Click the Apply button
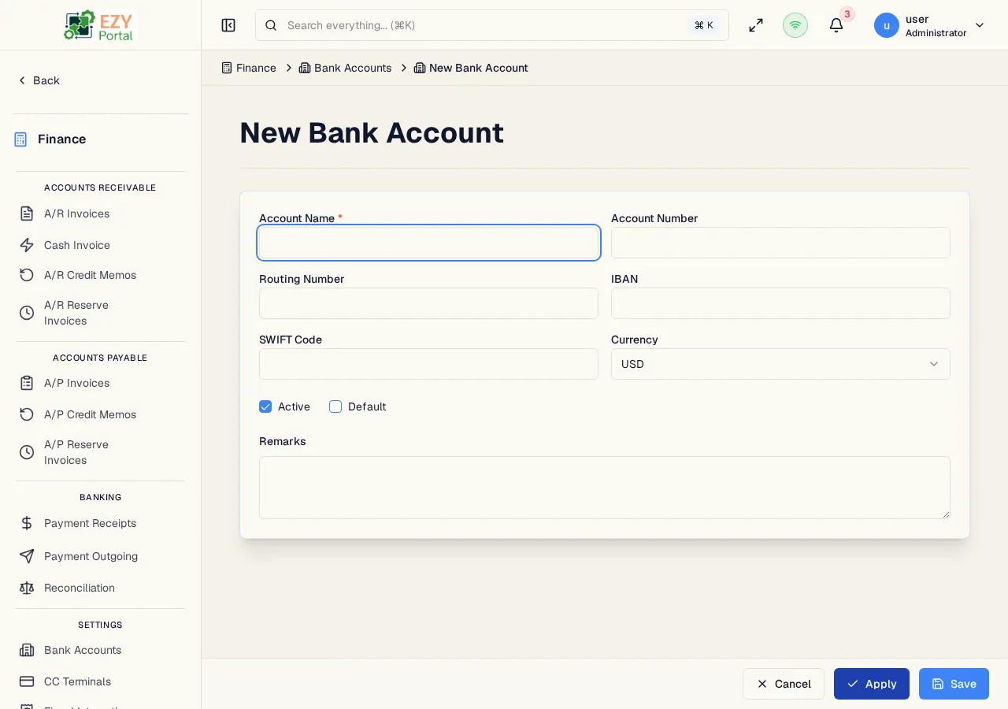1008x709 pixels. (872, 684)
